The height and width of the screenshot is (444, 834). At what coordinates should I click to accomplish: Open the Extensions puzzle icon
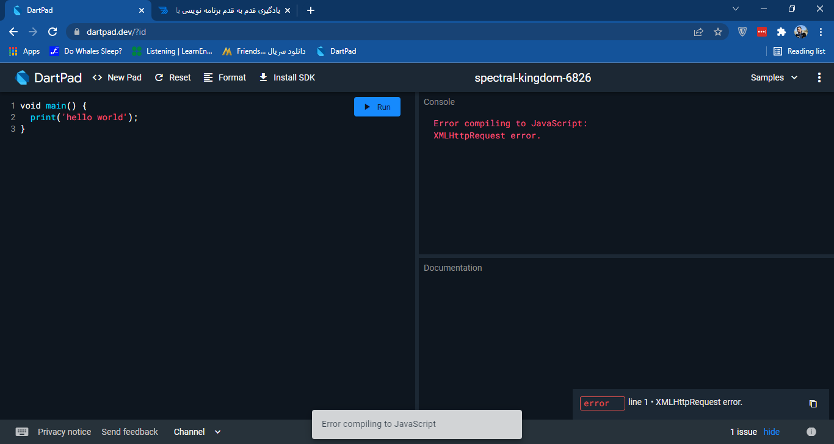[781, 32]
